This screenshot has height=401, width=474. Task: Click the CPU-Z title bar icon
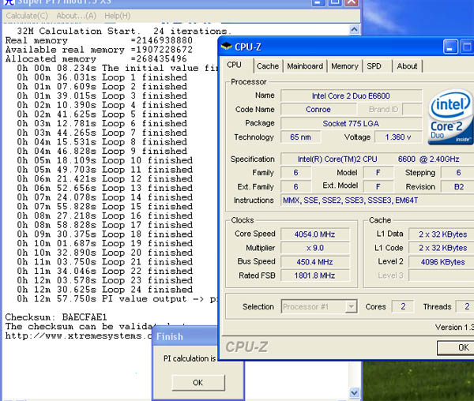point(227,47)
